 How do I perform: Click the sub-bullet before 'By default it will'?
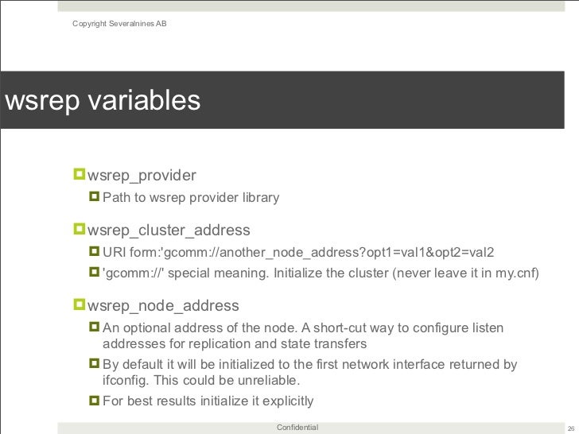point(95,364)
